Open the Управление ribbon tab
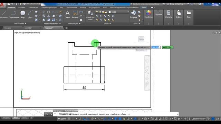 click(71, 8)
